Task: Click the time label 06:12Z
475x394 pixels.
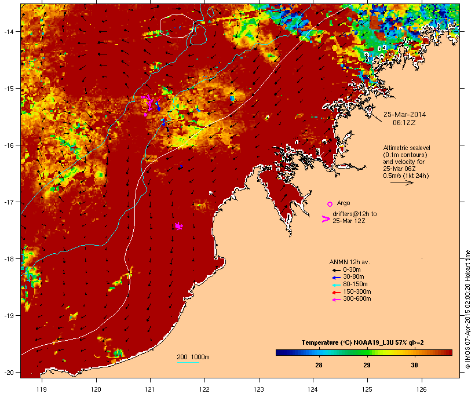Action: tap(404, 123)
